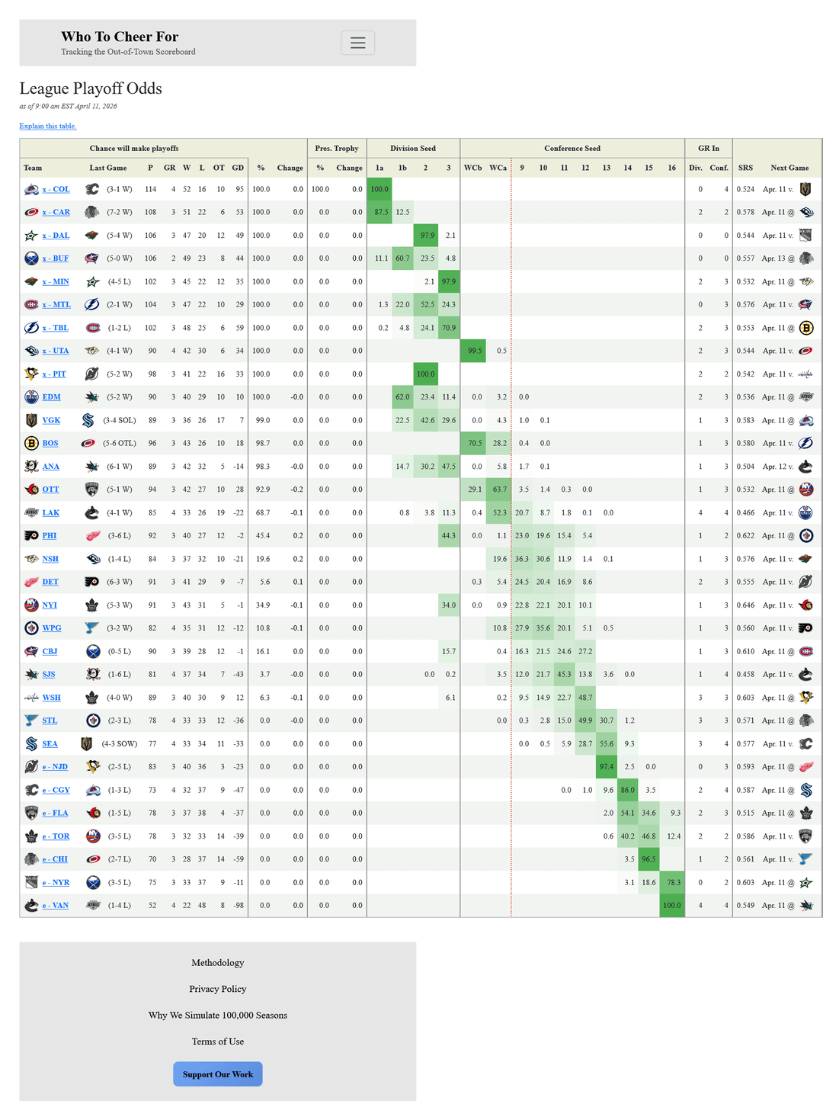The width and height of the screenshot is (823, 1120).
Task: Click the Toronto Maple Leafs team logo
Action: pos(31,836)
